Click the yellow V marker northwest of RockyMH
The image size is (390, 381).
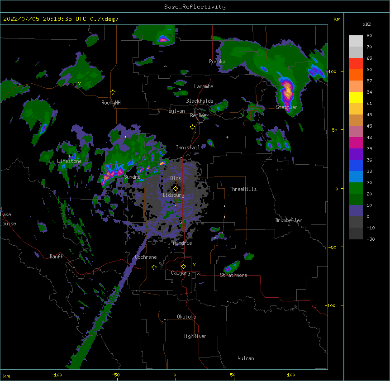(x=79, y=83)
